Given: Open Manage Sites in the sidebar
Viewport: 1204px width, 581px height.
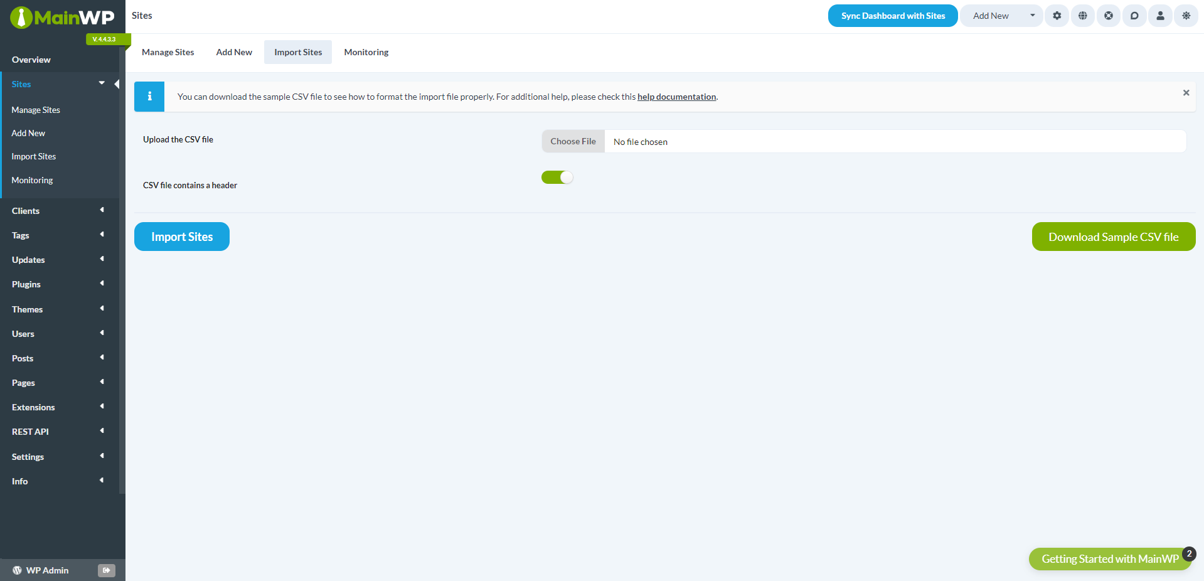Looking at the screenshot, I should 36,110.
